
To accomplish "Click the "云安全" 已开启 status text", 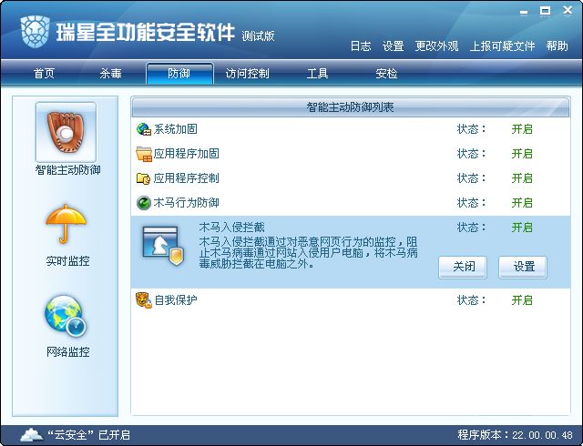I will tap(88, 434).
